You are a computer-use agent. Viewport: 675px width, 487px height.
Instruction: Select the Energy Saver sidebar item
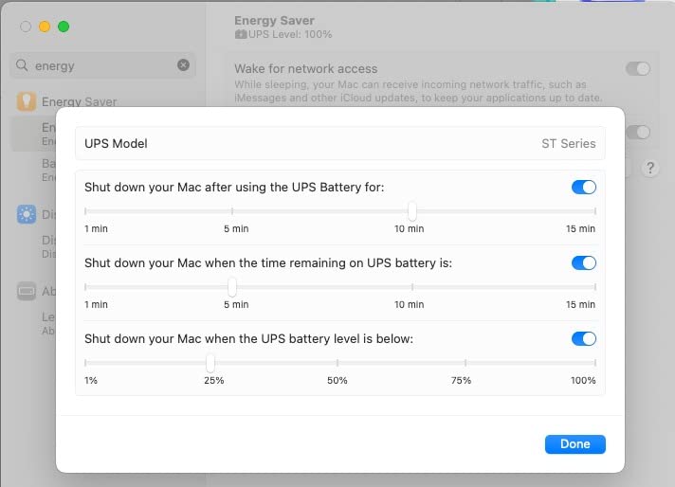click(80, 102)
